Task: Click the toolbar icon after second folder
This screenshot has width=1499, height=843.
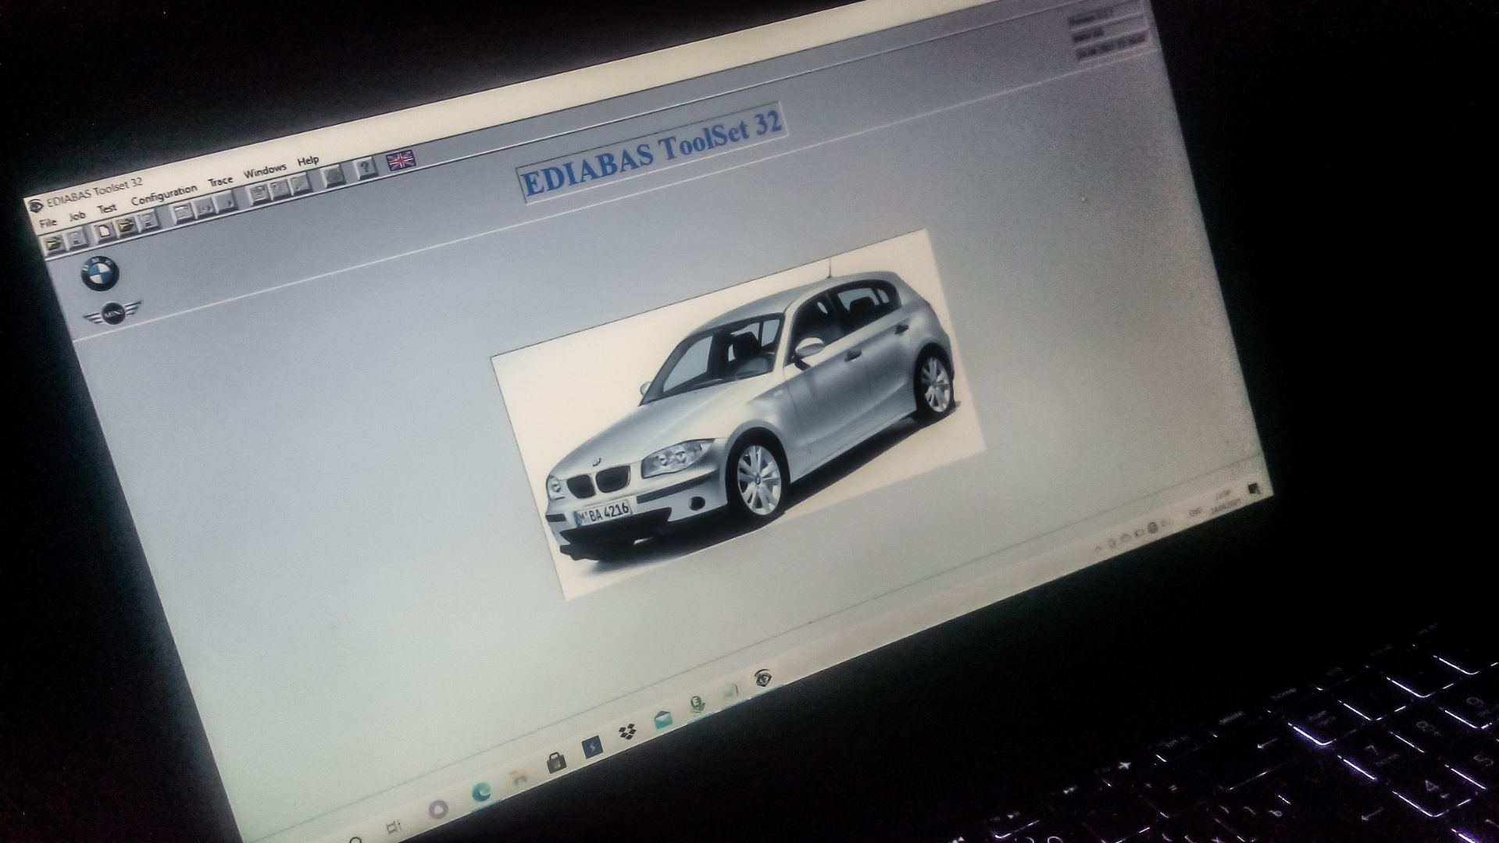Action: [x=148, y=221]
